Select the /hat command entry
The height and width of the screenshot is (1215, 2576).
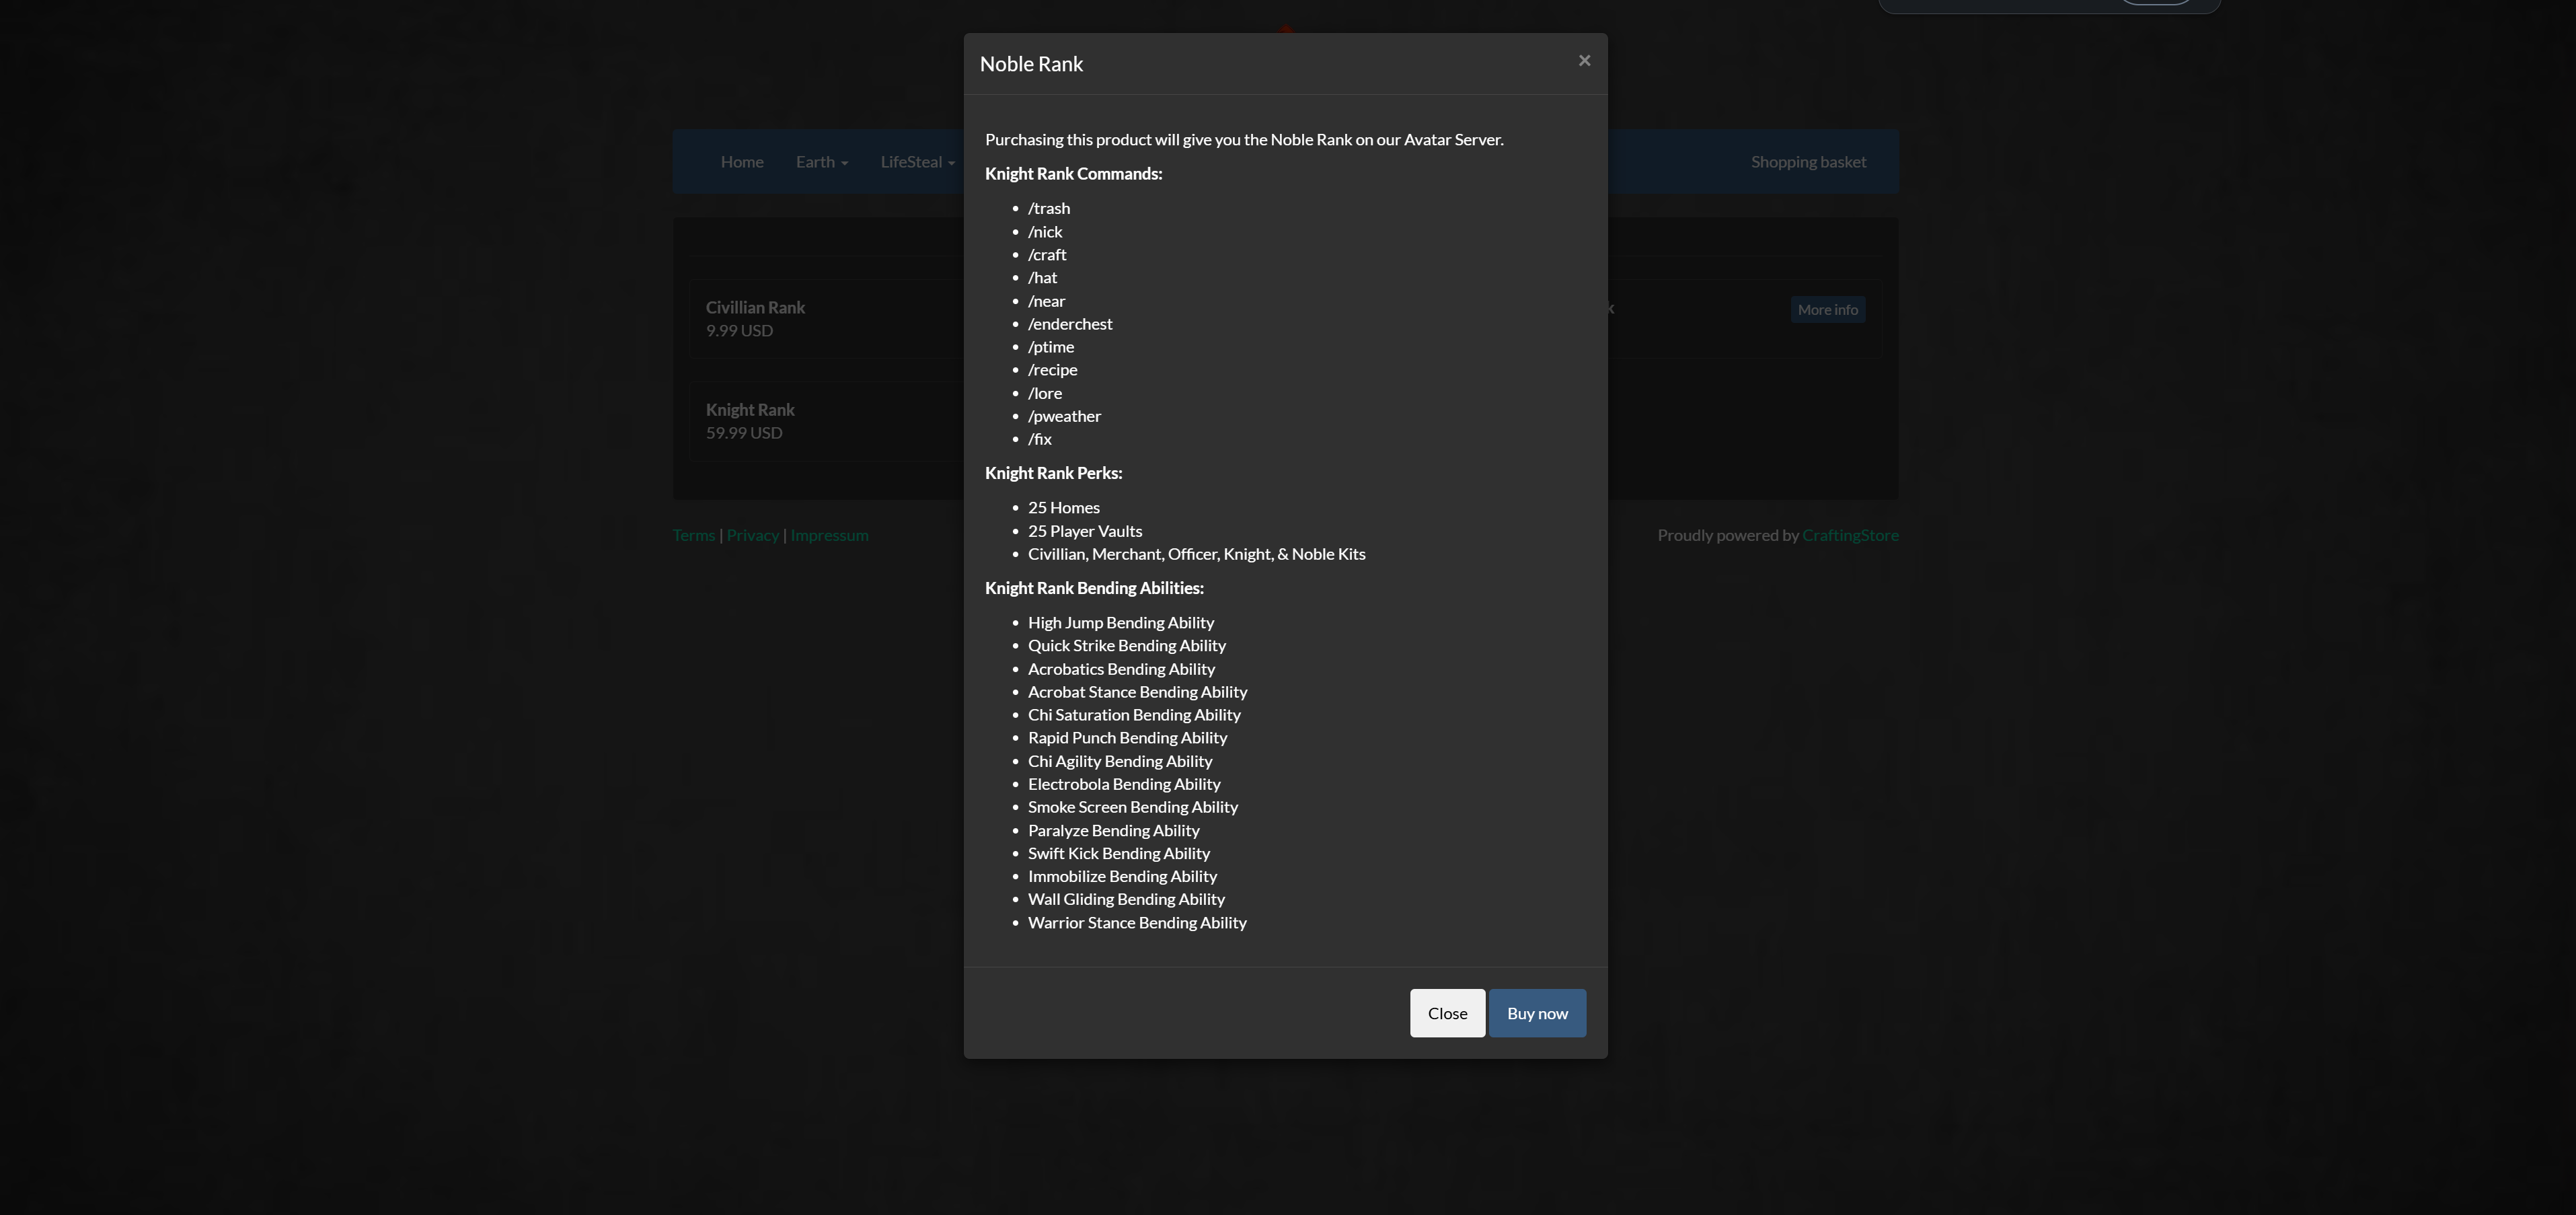tap(1042, 277)
